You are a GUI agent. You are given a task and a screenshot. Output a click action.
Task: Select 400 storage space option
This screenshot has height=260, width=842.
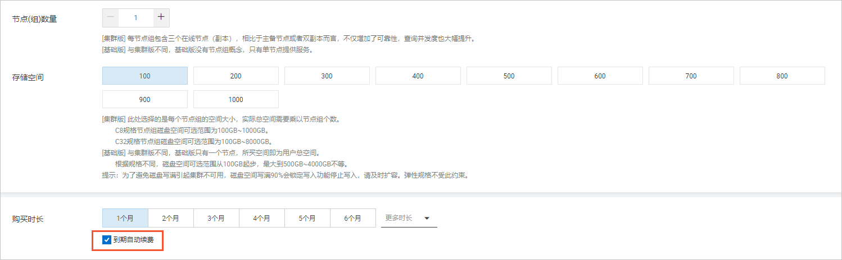tap(418, 76)
